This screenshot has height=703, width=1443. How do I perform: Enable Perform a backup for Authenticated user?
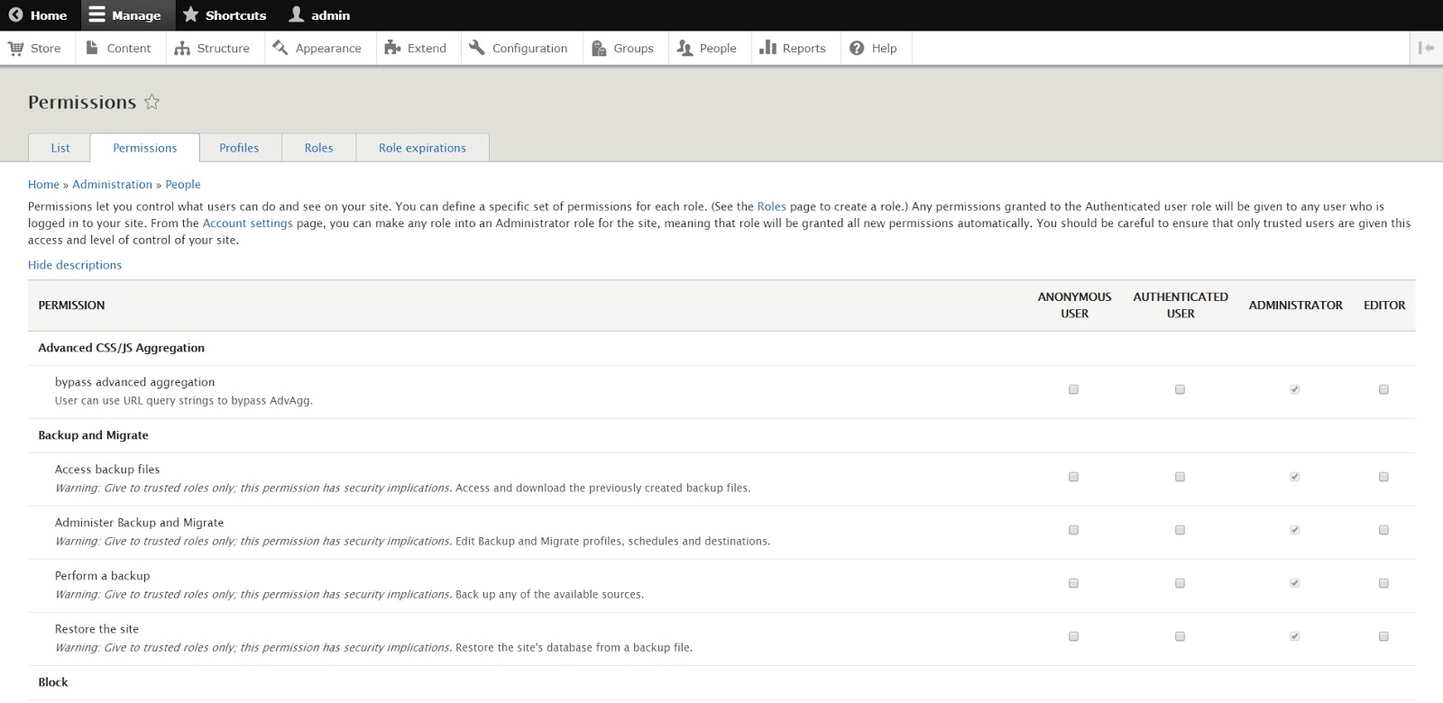[1180, 583]
